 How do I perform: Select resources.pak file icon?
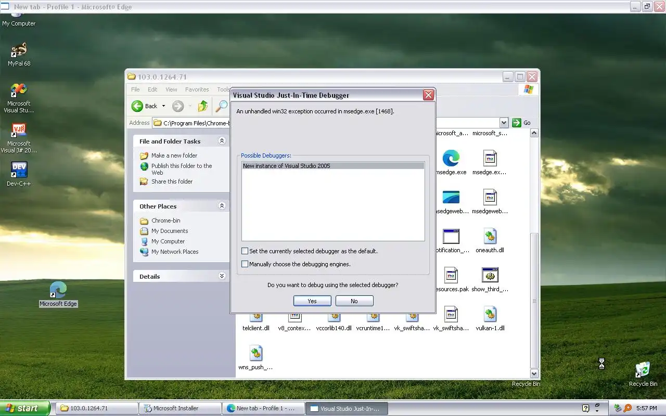(451, 276)
